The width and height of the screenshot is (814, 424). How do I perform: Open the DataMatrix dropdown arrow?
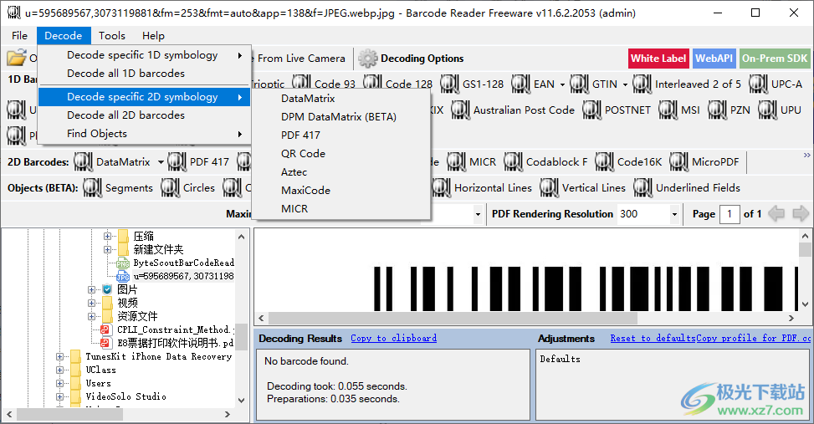pyautogui.click(x=161, y=162)
